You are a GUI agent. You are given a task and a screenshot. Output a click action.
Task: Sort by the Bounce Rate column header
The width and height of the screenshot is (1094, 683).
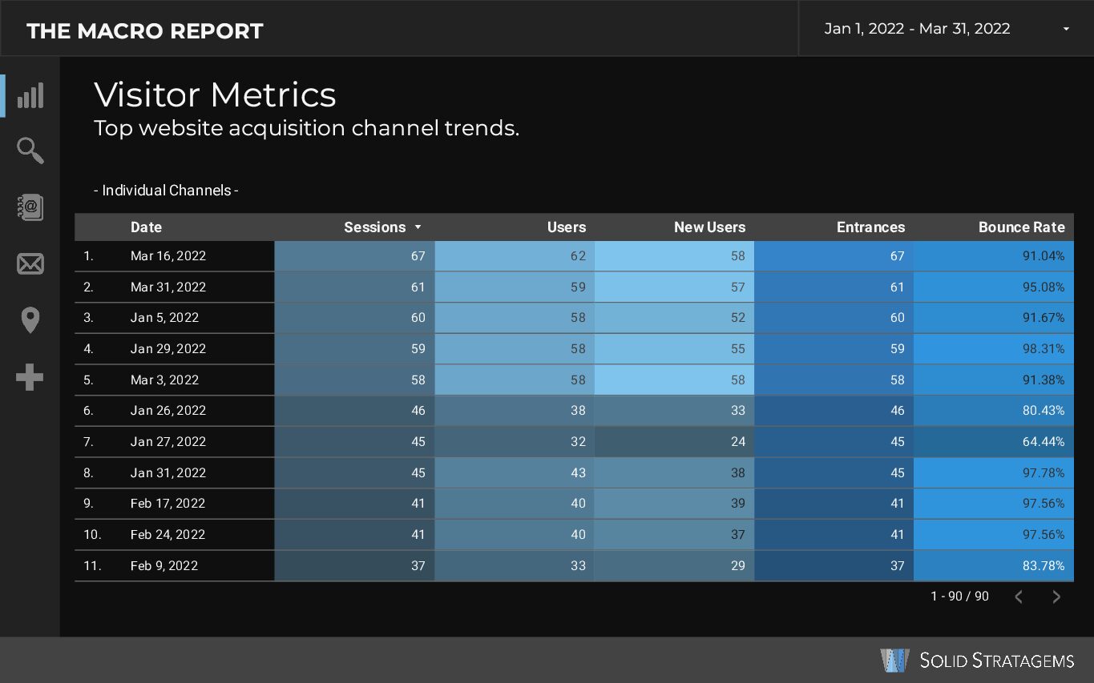point(1021,227)
